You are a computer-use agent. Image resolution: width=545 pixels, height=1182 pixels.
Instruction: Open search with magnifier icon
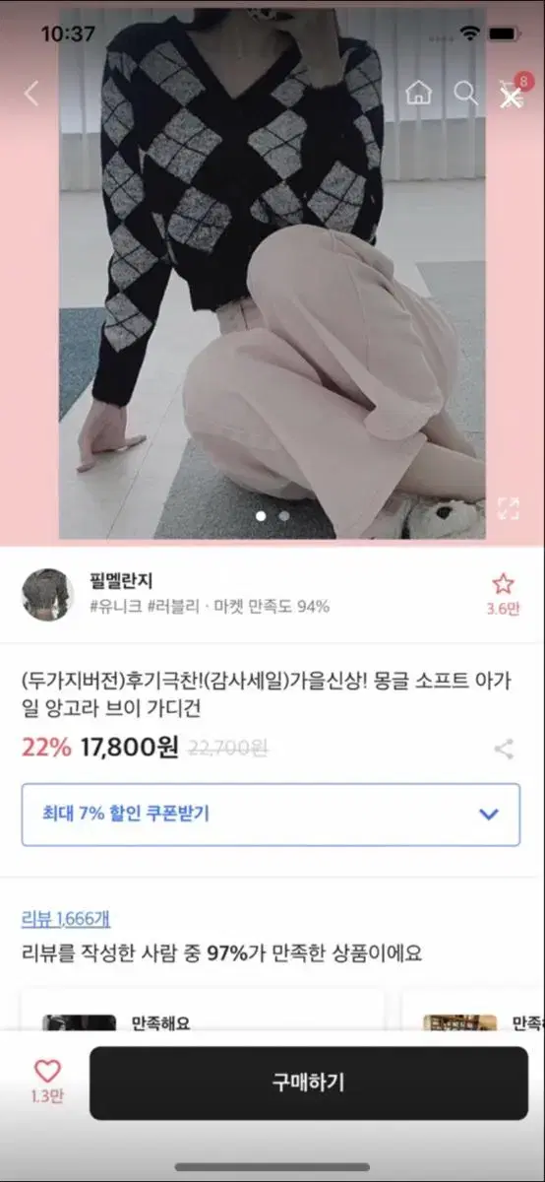click(464, 94)
